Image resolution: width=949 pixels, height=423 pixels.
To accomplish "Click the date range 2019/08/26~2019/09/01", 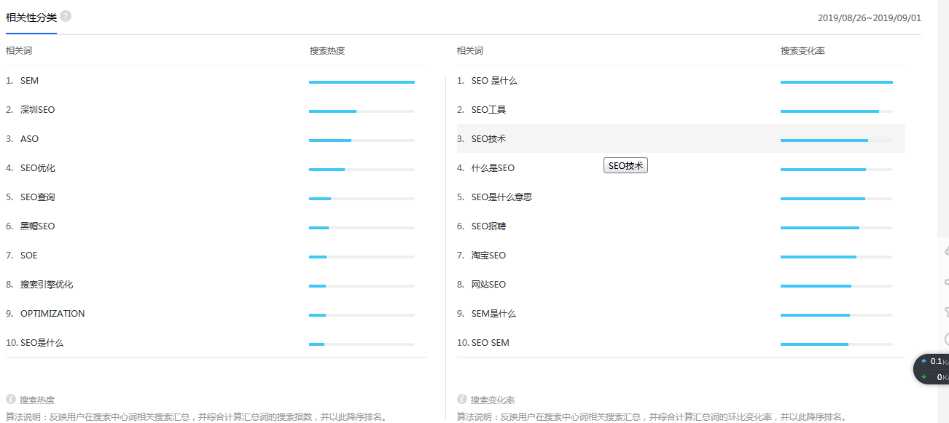I will coord(869,17).
